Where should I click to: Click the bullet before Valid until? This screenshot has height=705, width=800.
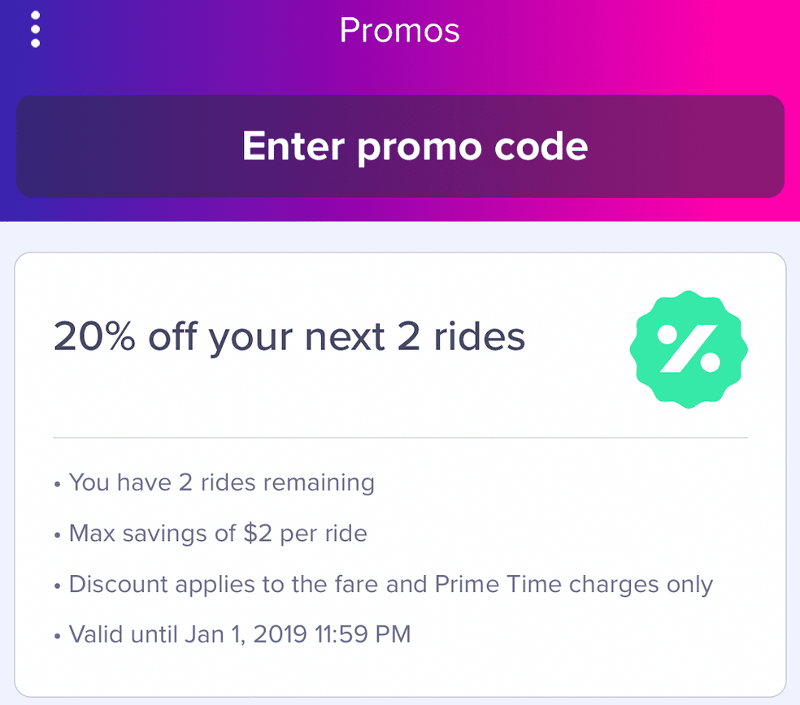click(57, 637)
